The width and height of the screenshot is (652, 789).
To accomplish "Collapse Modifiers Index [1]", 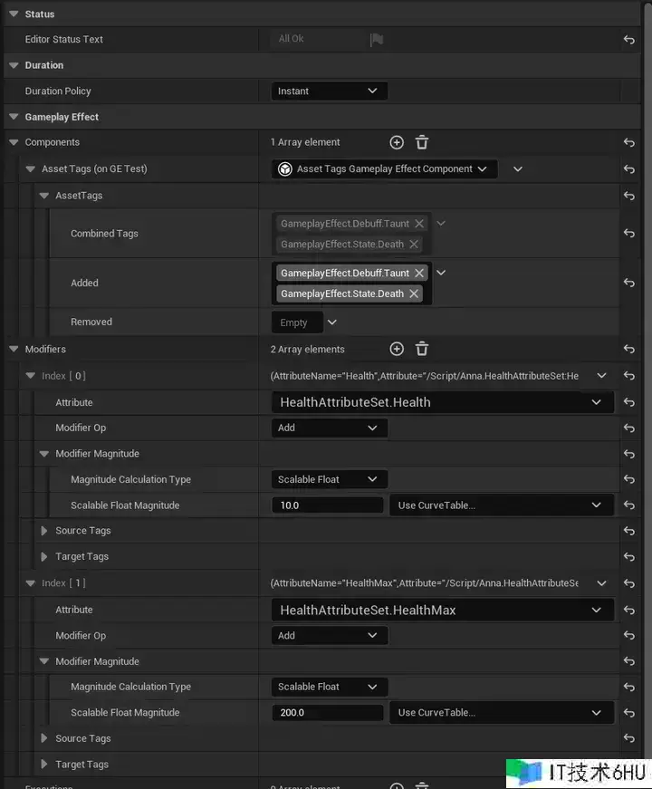I will [30, 583].
